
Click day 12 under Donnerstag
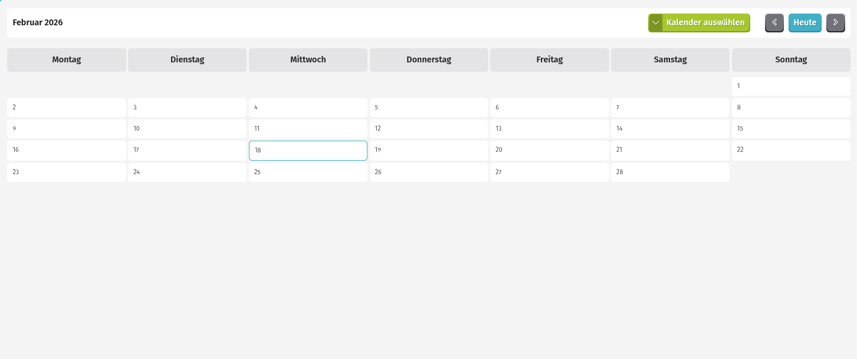pyautogui.click(x=429, y=129)
